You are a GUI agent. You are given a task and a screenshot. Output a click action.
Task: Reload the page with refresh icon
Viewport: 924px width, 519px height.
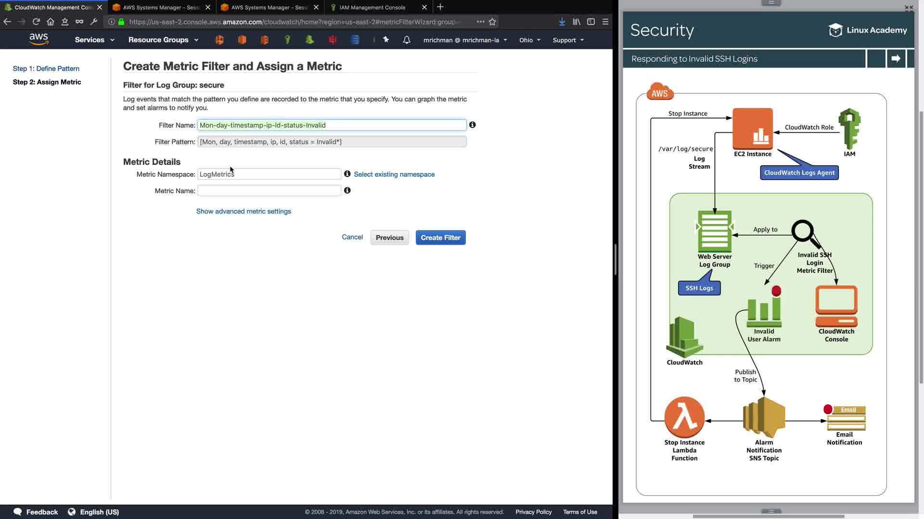(36, 22)
